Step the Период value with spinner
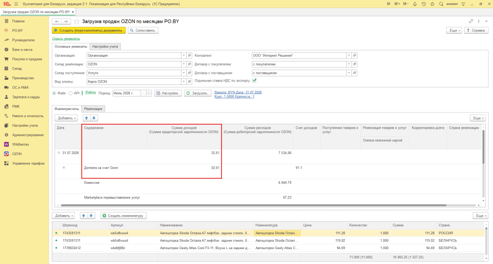Viewport: 493px width, 264px height. click(149, 93)
